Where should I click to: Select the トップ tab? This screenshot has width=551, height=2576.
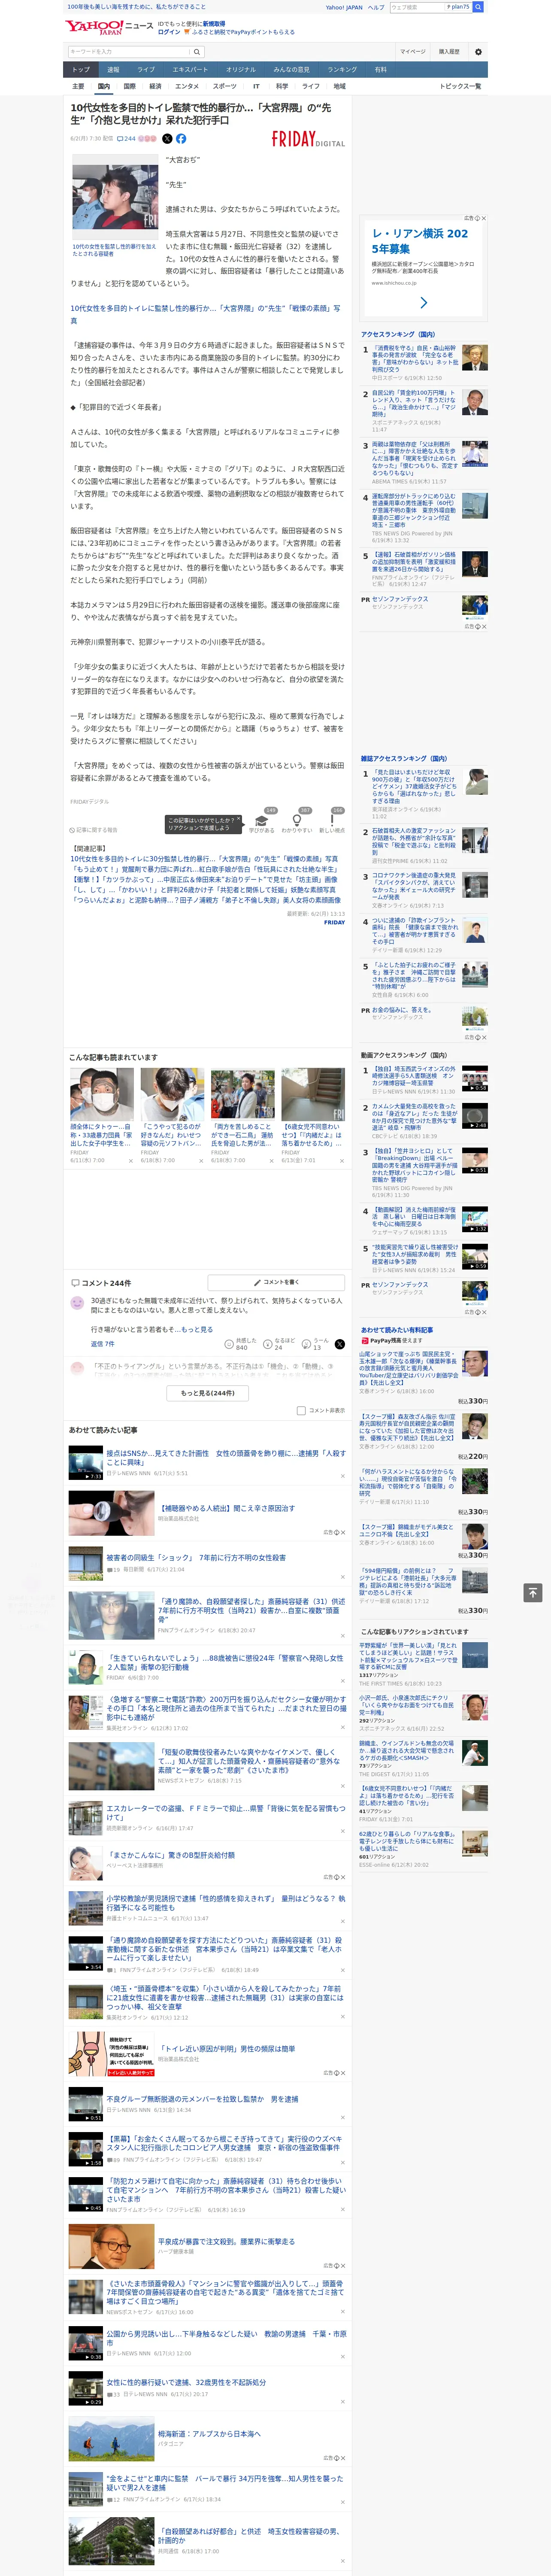click(x=81, y=69)
